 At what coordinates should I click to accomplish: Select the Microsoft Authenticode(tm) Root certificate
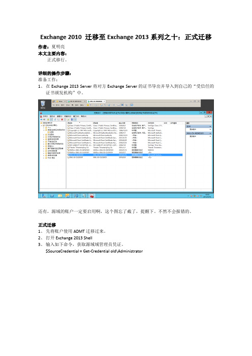(124, 133)
